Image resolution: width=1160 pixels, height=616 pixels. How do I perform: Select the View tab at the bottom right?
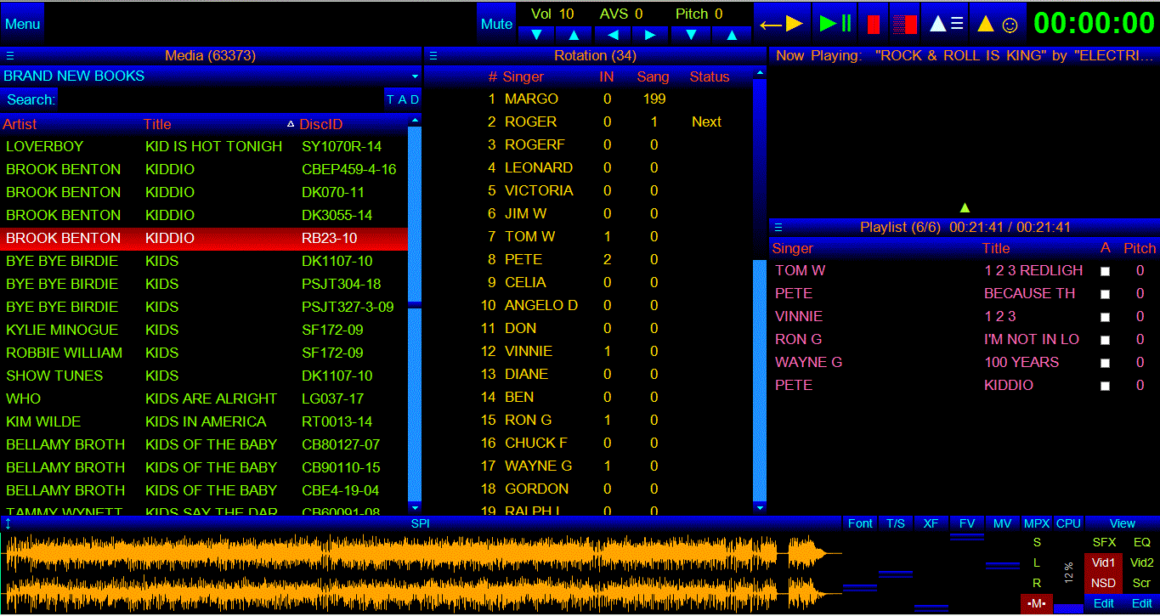point(1122,523)
